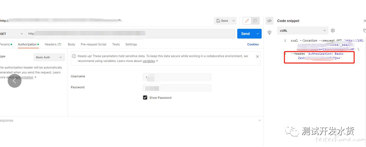Send the GET request
The height and width of the screenshot is (147, 366).
pos(245,33)
